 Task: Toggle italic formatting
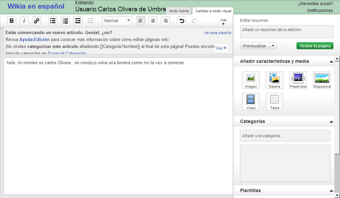coord(24,21)
